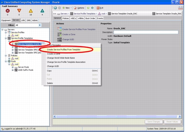Viewport: 190px width, 135px height.
Task: Click the Create Service Profiles From Template action link
Action: coord(79,29)
